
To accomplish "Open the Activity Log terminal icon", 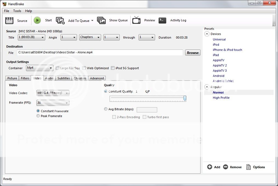I will click(162, 20).
